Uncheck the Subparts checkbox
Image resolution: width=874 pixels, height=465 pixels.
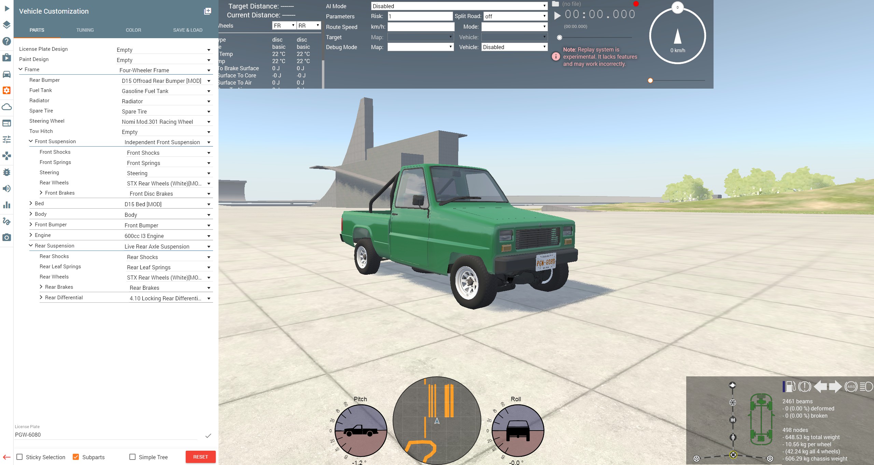click(x=76, y=457)
